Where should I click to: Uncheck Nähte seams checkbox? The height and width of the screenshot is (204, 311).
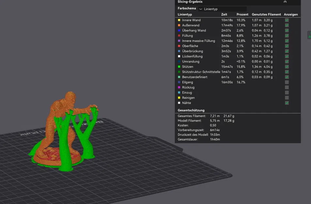click(x=287, y=102)
